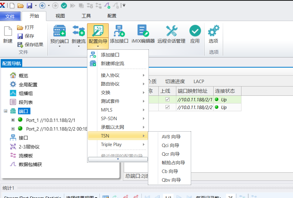Open MPLS submenu
The image size is (293, 198).
(x=118, y=110)
